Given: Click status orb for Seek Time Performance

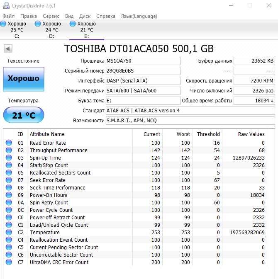Looking at the screenshot, I should coord(9,187).
